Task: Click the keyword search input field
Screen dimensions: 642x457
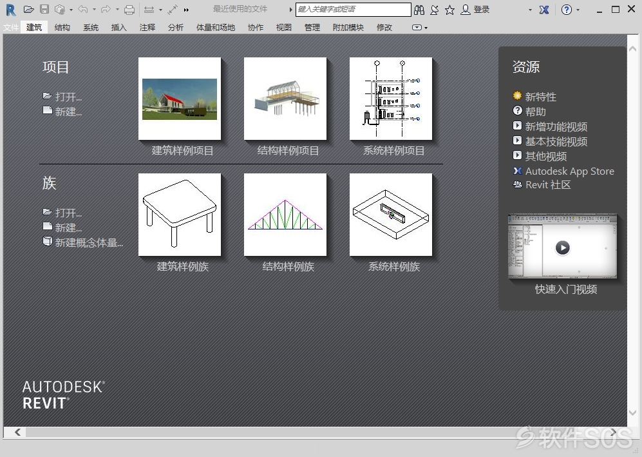Action: click(354, 10)
